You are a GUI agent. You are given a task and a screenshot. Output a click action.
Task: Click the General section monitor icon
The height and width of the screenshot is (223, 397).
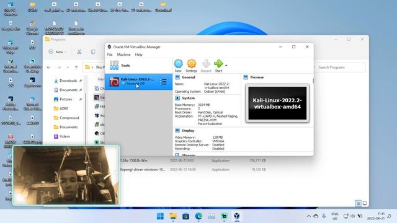177,77
